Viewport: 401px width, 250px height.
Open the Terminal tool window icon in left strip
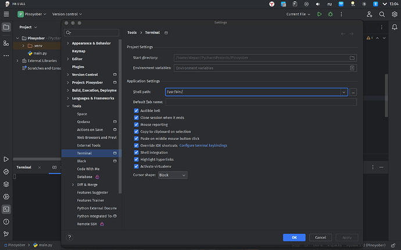(x=6, y=209)
